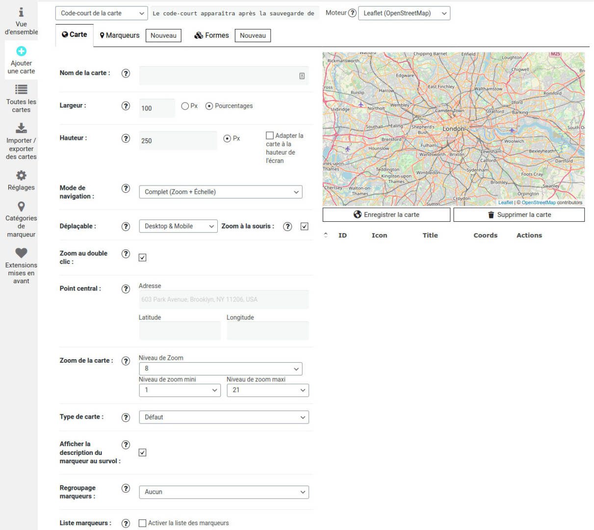Open the Niveau de Zoom dropdown
The image size is (594, 530).
pos(221,369)
